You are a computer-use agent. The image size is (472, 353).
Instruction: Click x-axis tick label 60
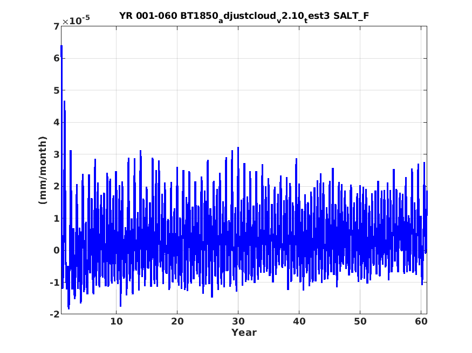tap(421, 321)
